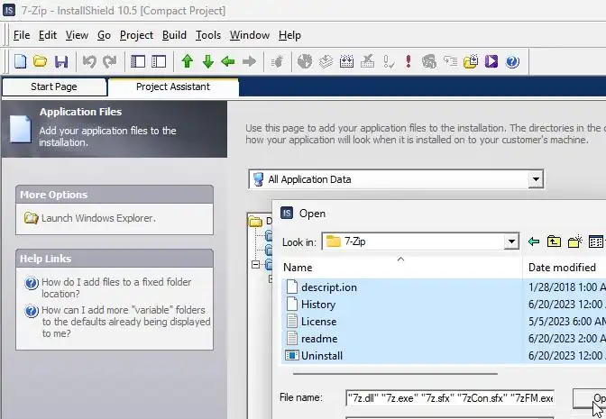Click the New project toolbar icon
606x419 pixels.
coord(20,61)
